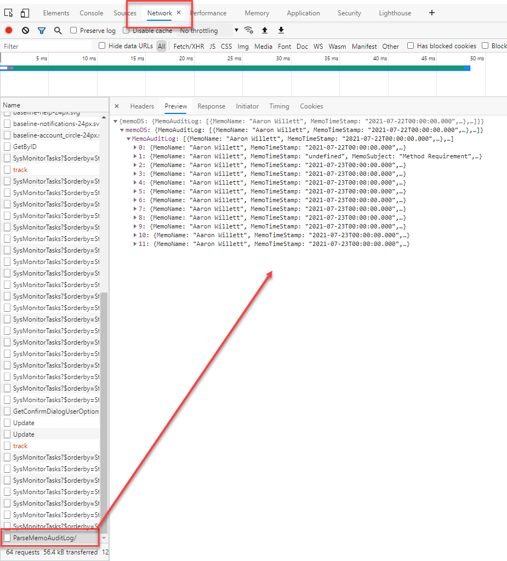
Task: Activate the inspect element picker icon
Action: 9,13
